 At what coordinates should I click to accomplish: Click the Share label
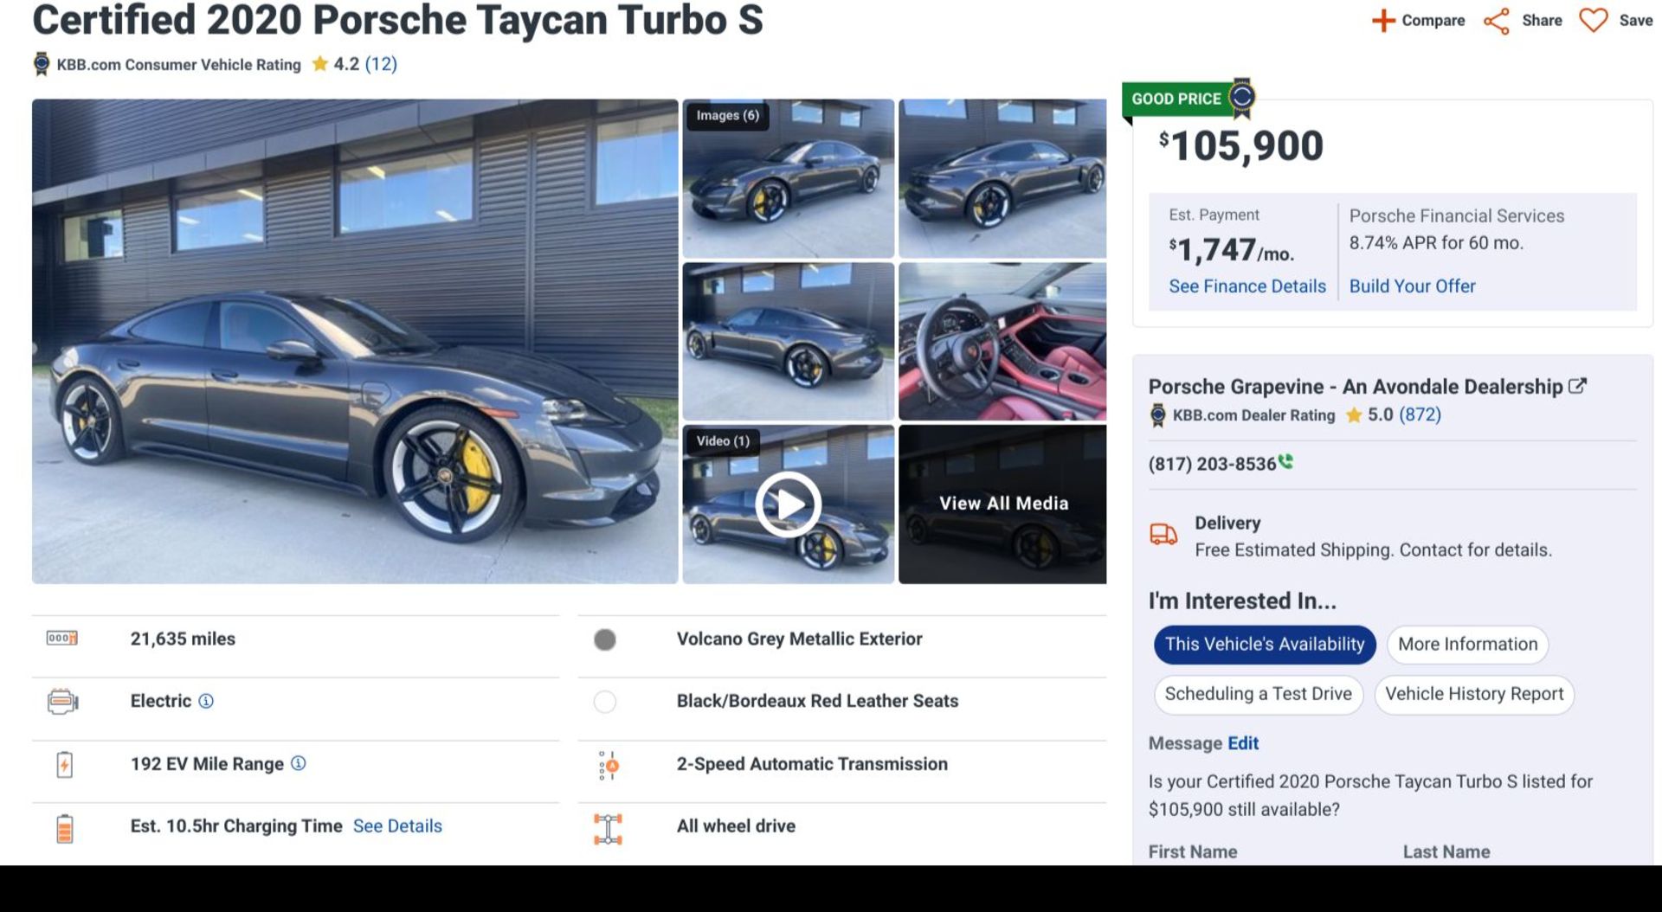[1542, 21]
